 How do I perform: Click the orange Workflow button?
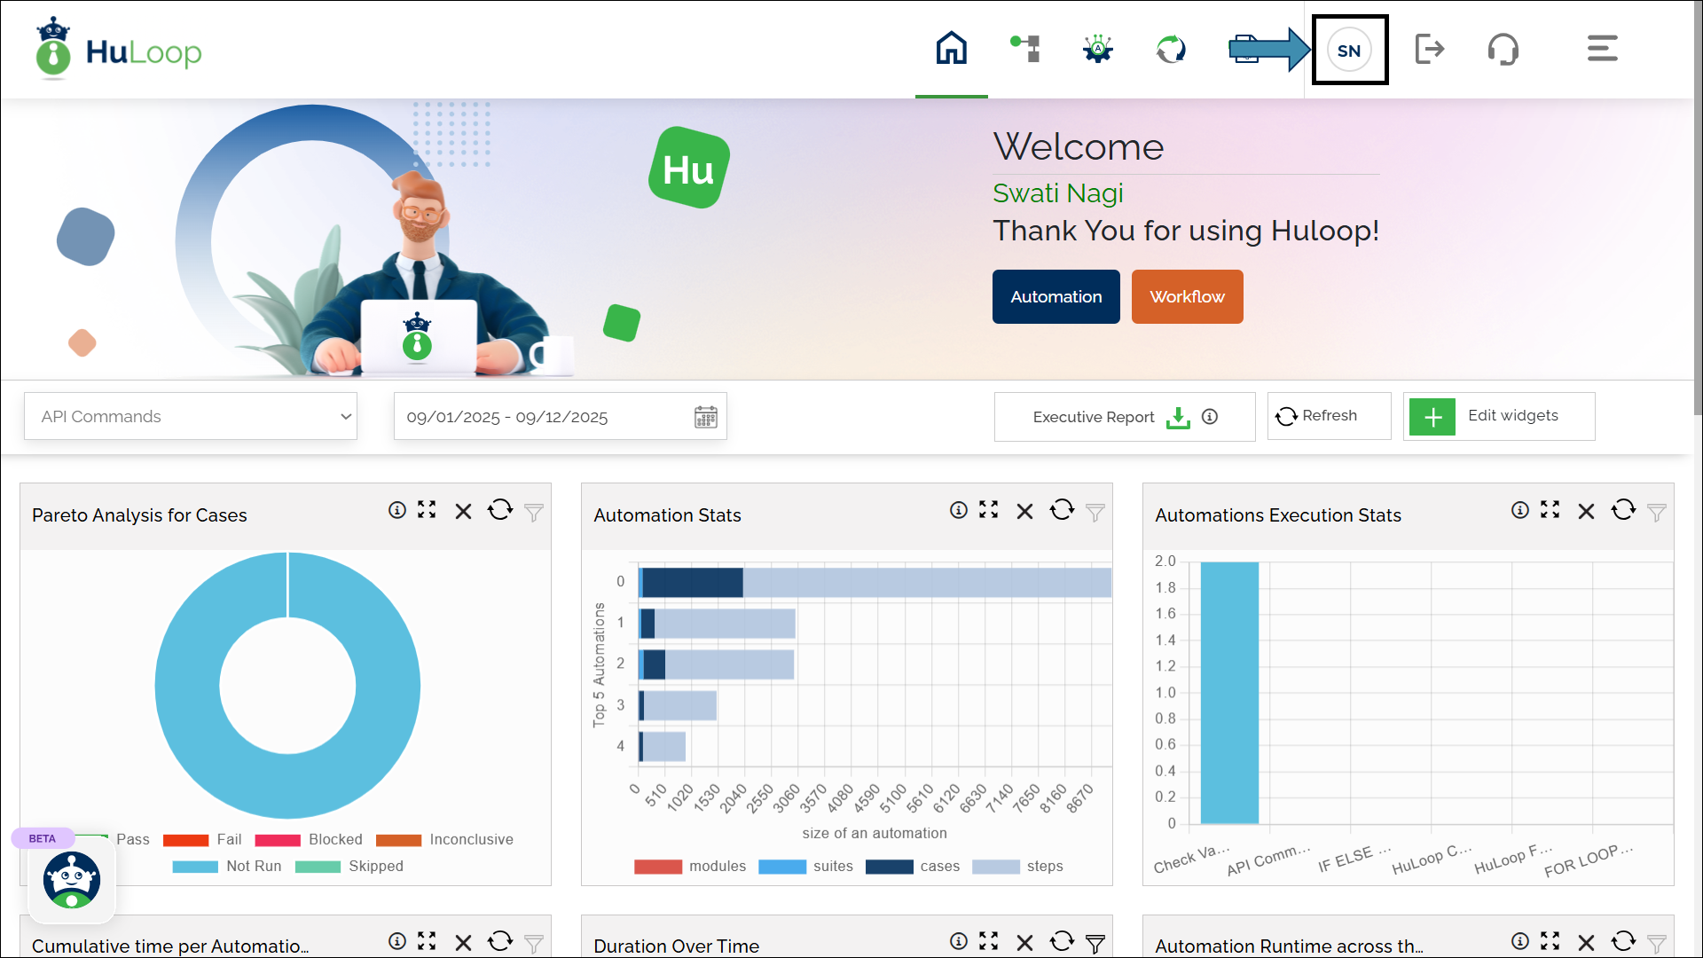click(x=1187, y=296)
